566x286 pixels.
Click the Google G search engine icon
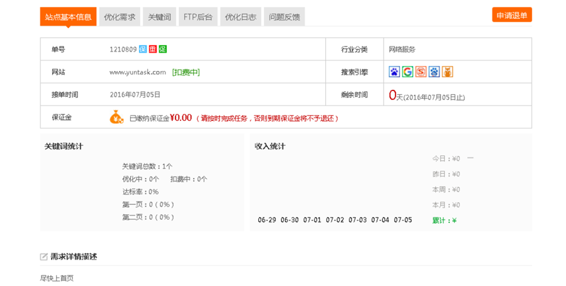408,72
